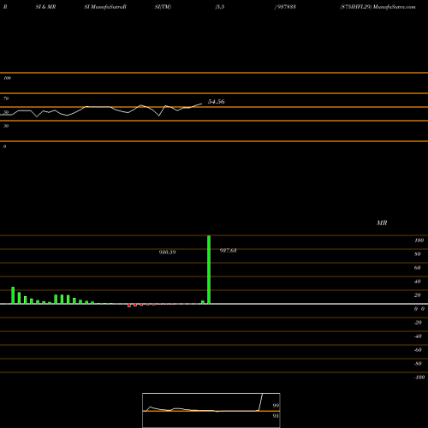Click the 'SI & MR' header text

pyautogui.click(x=45, y=7)
